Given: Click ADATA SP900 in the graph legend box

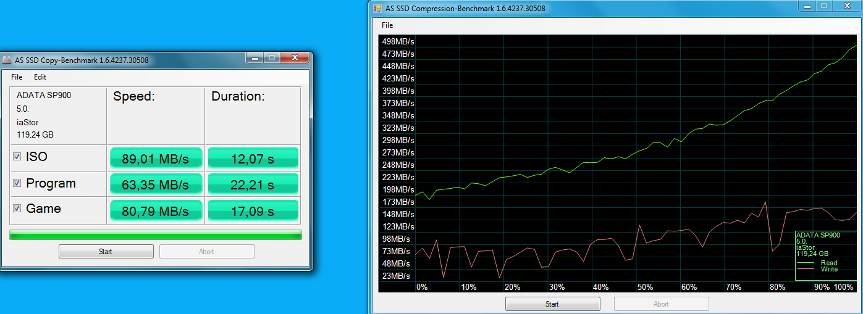Looking at the screenshot, I should [x=818, y=235].
